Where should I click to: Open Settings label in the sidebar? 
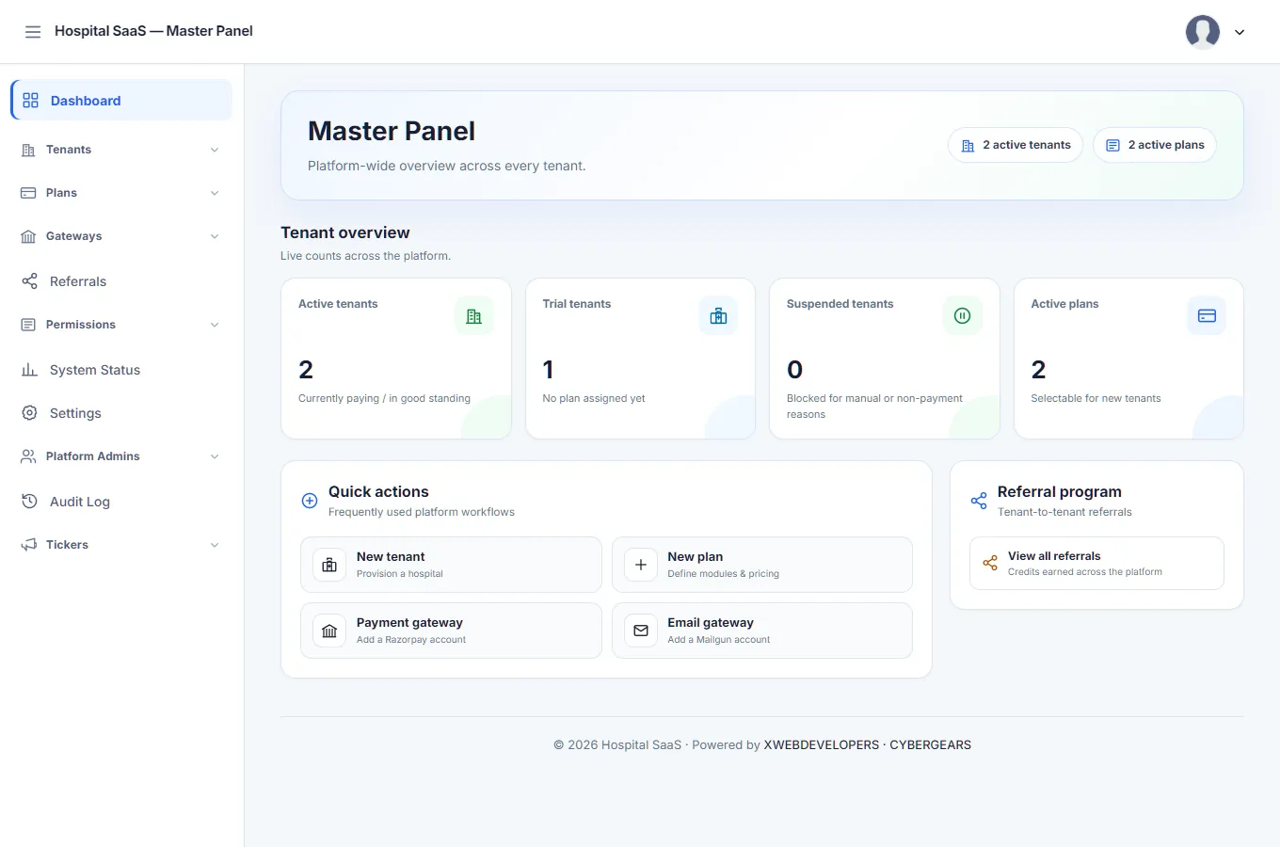pos(75,413)
